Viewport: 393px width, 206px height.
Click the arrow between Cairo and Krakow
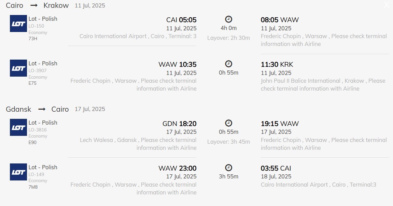34,5
